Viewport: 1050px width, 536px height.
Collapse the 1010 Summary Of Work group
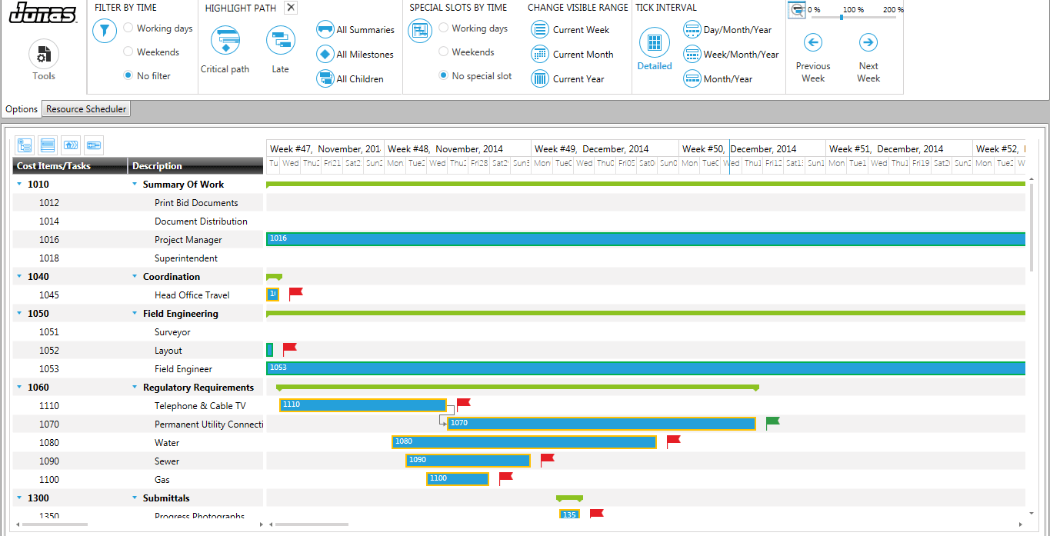tap(18, 184)
